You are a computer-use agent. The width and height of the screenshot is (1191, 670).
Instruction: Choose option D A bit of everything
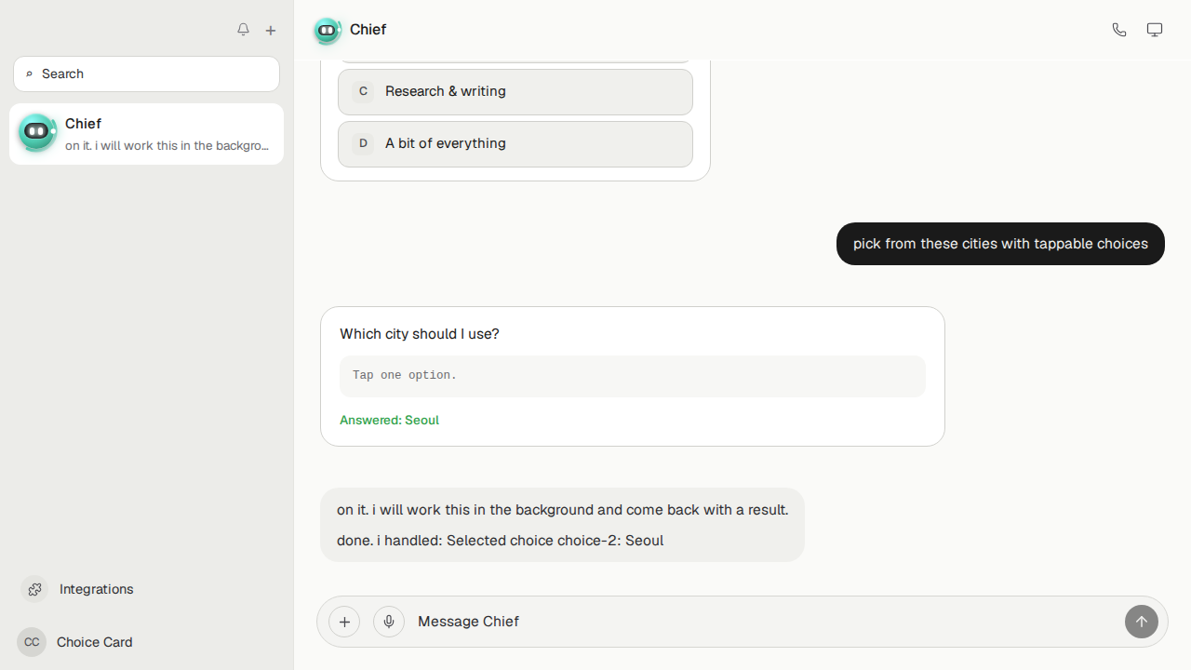[x=515, y=143]
